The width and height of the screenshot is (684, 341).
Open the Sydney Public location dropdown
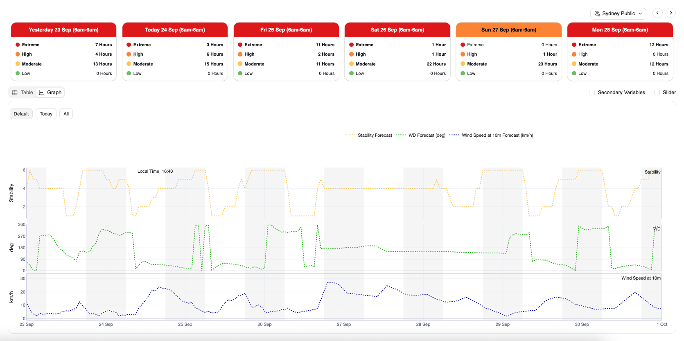(618, 14)
